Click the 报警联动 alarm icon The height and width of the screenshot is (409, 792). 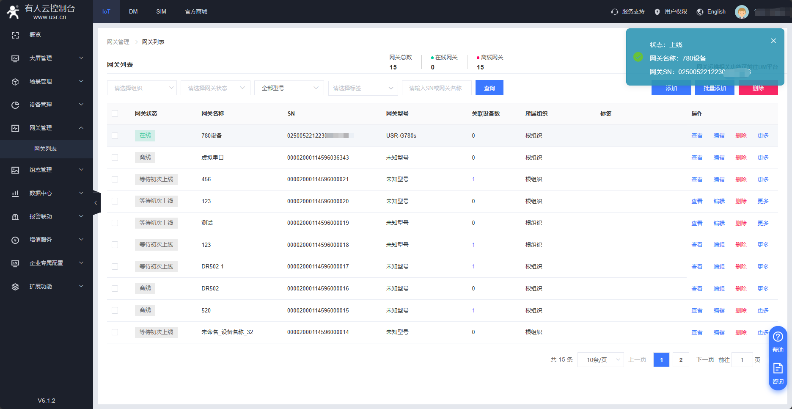pos(15,217)
